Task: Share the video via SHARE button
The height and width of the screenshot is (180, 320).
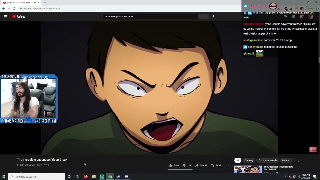Action: [201, 165]
